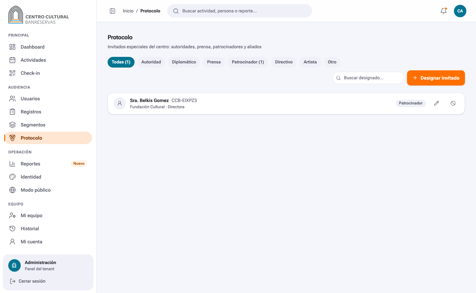
Task: Open Identidad via palette icon
Action: point(12,177)
